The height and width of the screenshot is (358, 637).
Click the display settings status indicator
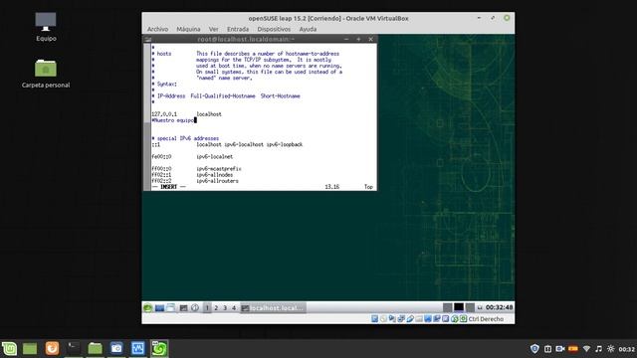[x=428, y=319]
